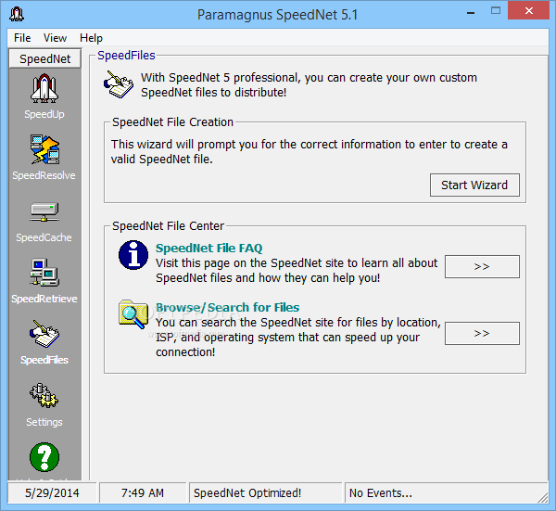The image size is (556, 511).
Task: Open the SpeedNet File FAQ heading link
Action: (209, 248)
